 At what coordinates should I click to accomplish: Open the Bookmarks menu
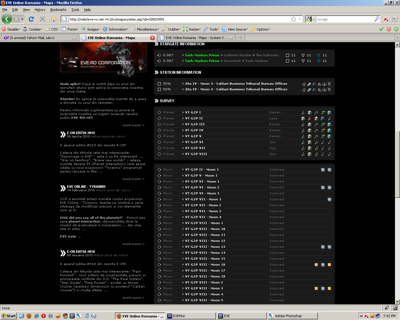58,10
